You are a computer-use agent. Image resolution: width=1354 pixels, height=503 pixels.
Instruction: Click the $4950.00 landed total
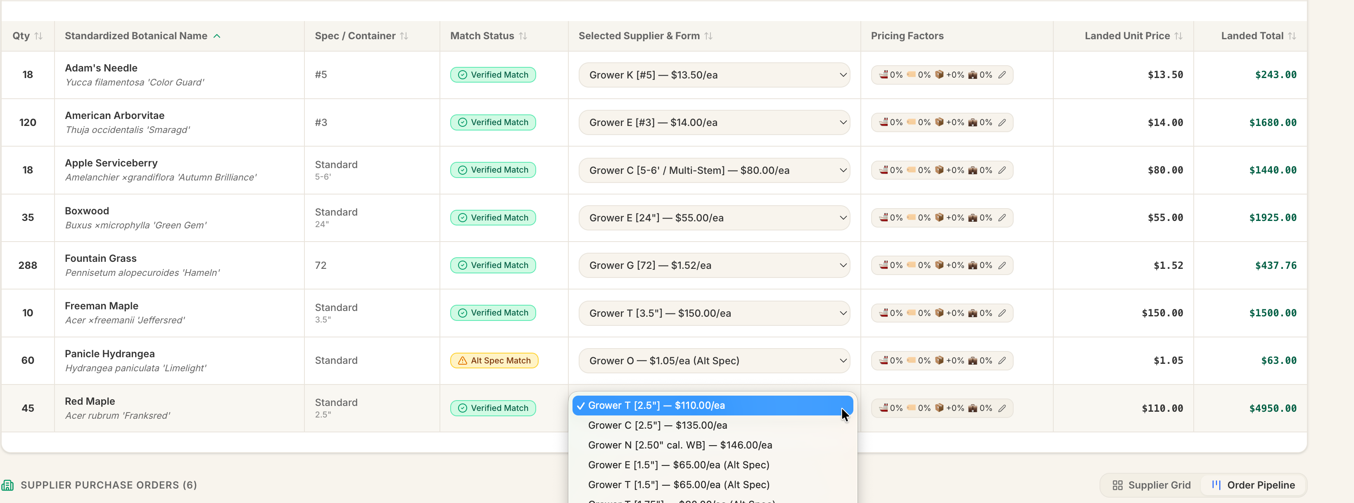click(1273, 408)
